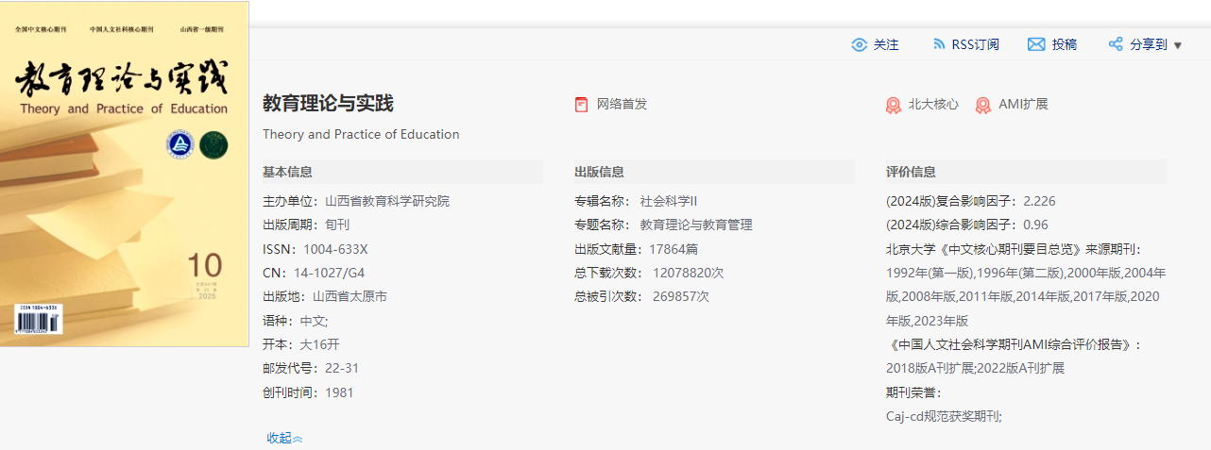The height and width of the screenshot is (450, 1211).
Task: Click 复合影响因子 2.226 row
Action: pyautogui.click(x=971, y=201)
